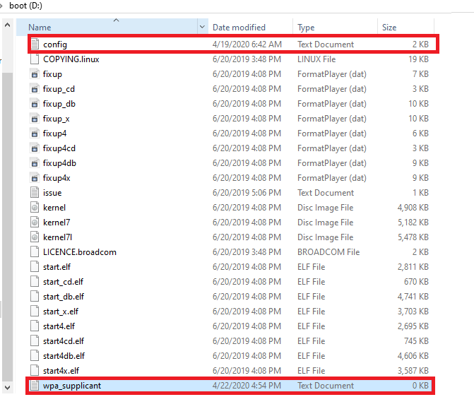The image size is (474, 397).
Task: Click the fixup_x file icon
Action: point(35,118)
